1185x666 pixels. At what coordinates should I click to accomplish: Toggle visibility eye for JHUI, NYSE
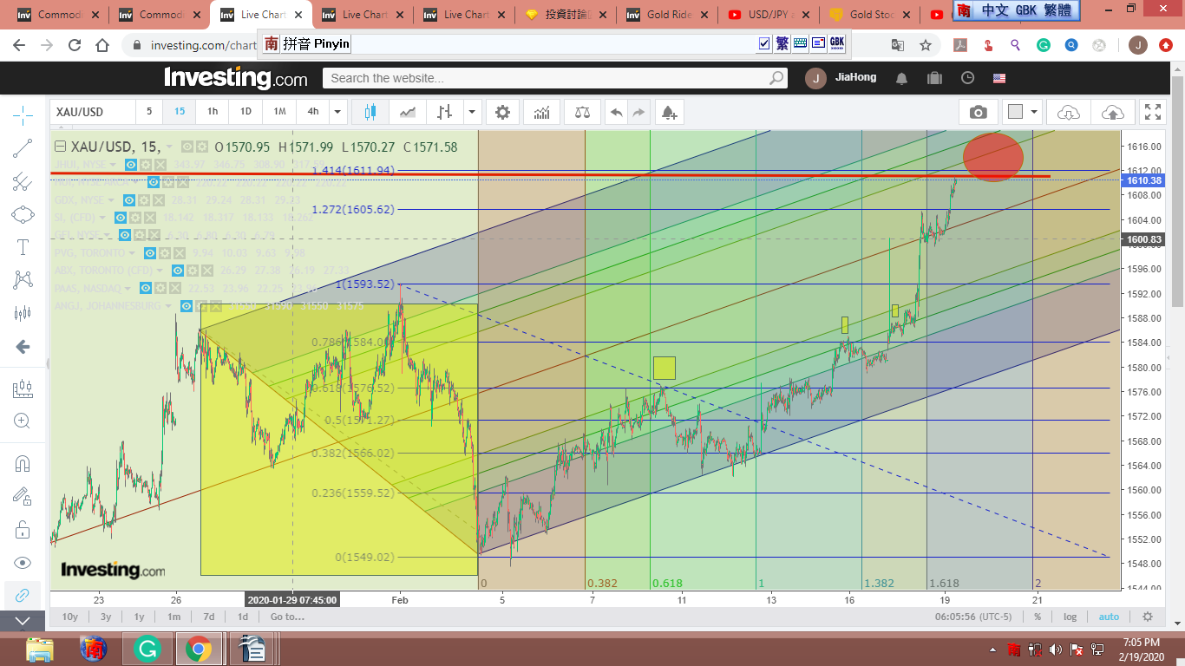(130, 164)
